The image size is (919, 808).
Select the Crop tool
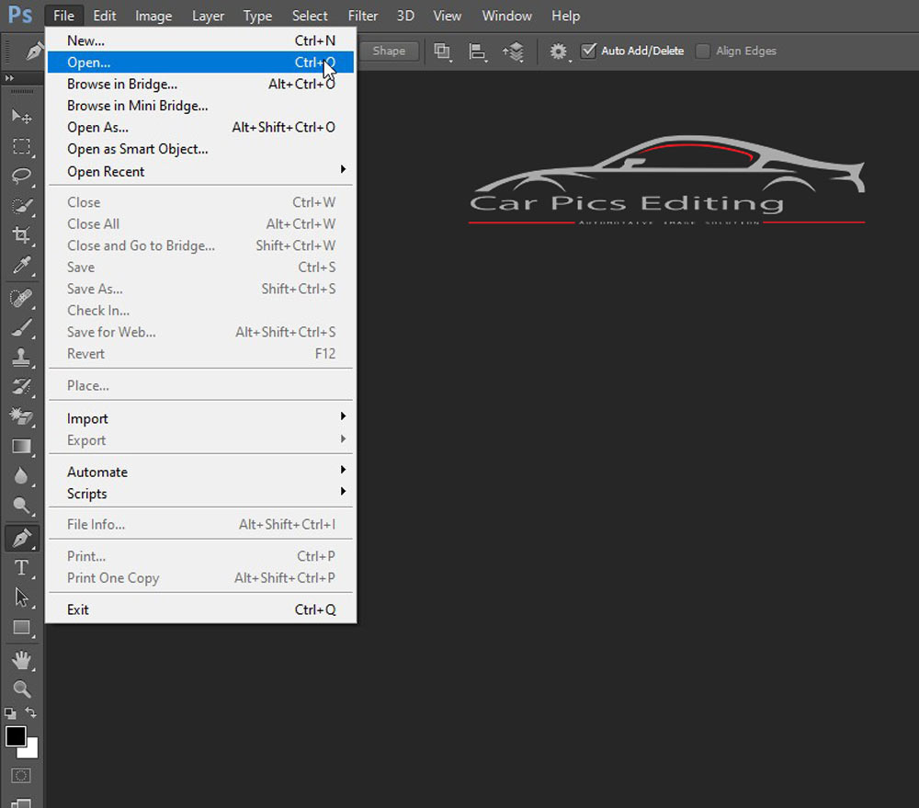point(22,235)
